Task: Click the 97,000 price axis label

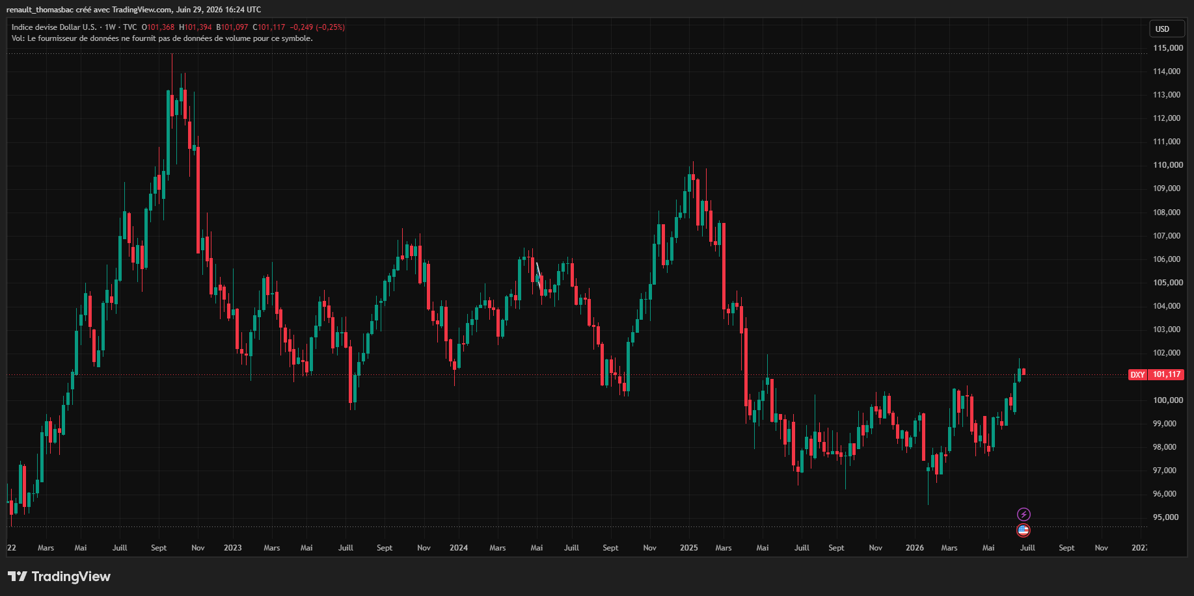Action: pyautogui.click(x=1165, y=471)
